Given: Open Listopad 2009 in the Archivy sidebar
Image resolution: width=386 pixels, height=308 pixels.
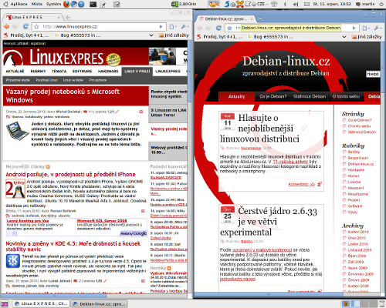Looking at the screenshot, I should 360,249.
